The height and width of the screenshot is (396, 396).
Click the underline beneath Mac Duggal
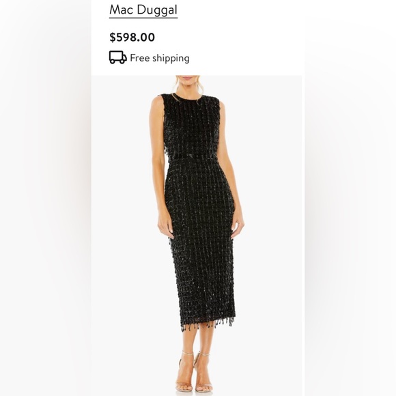(x=143, y=18)
